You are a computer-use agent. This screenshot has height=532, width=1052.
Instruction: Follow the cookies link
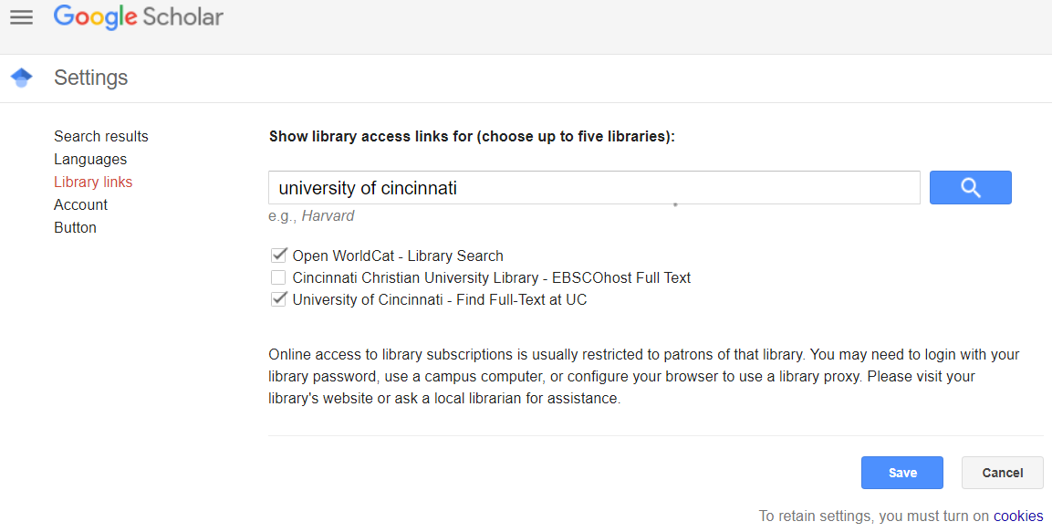point(1018,516)
